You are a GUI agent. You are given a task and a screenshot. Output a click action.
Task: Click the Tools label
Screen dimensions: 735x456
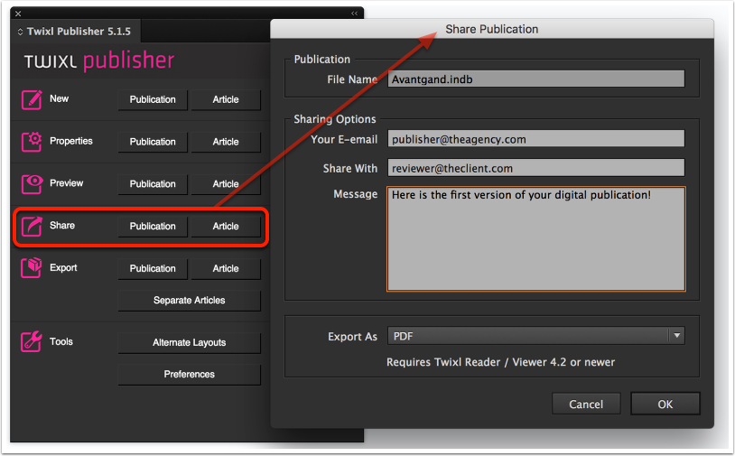point(60,341)
